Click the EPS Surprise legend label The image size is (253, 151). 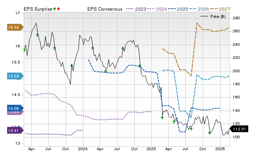(38, 9)
